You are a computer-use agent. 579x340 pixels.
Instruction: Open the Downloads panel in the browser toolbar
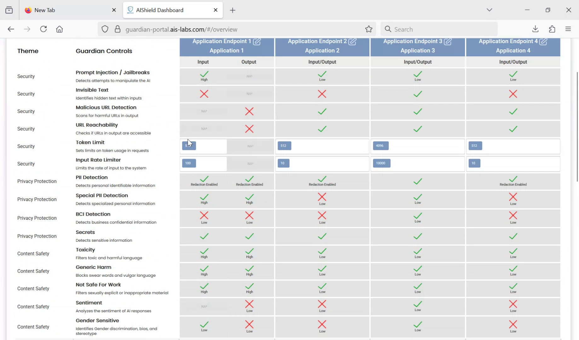pyautogui.click(x=535, y=29)
